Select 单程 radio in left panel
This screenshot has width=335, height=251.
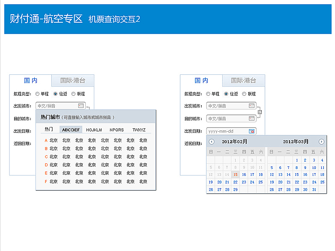pyautogui.click(x=37, y=94)
